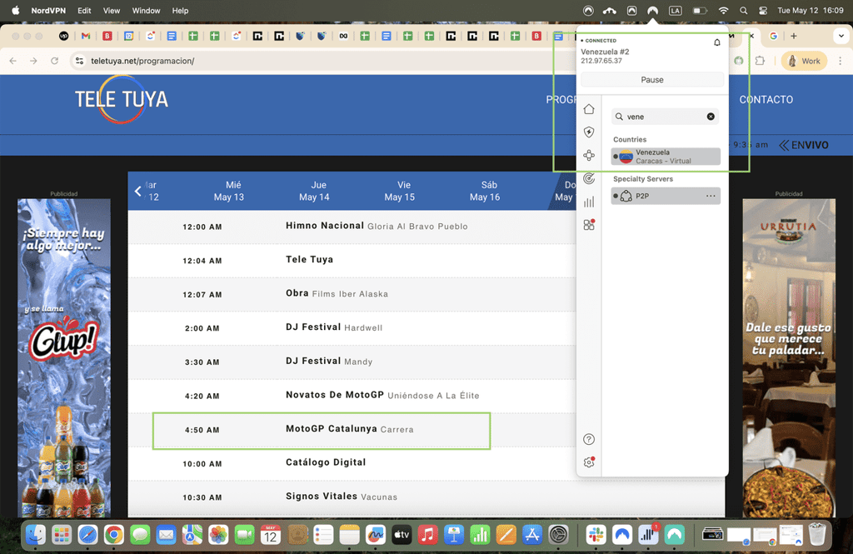The width and height of the screenshot is (853, 554).
Task: Select the Jue May 14 schedule tab
Action: click(314, 191)
